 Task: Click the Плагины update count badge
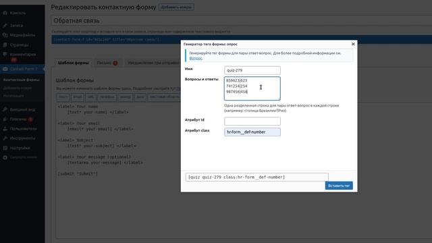pyautogui.click(x=30, y=119)
